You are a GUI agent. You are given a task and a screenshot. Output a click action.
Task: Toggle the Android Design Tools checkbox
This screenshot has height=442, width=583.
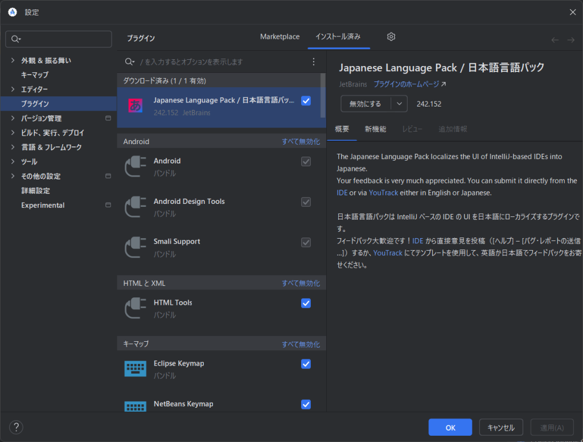pos(306,202)
